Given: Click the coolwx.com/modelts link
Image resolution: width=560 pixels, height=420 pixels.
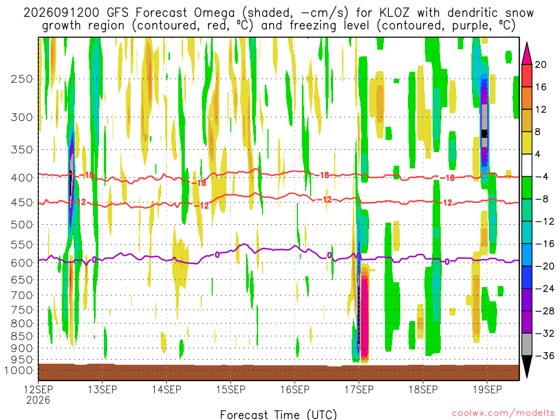Looking at the screenshot, I should (x=503, y=413).
